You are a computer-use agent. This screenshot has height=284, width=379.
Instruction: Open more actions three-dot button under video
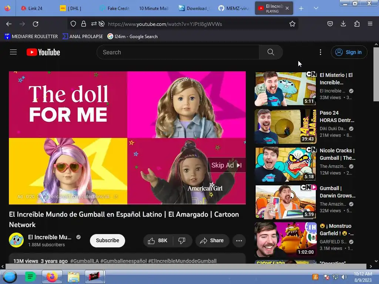[x=239, y=240]
